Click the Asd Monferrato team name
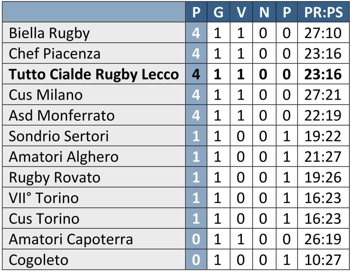 (62, 115)
